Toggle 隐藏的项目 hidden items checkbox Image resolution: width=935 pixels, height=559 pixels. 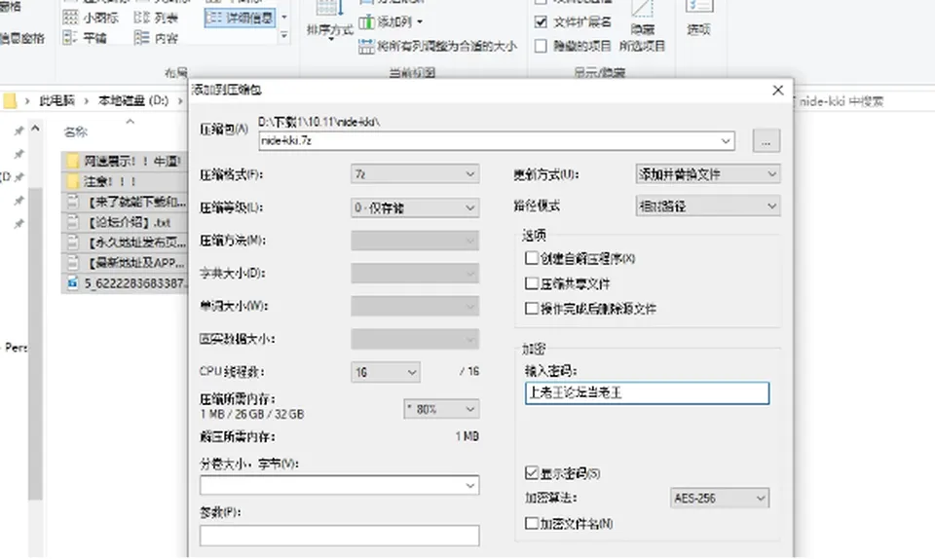coord(541,46)
